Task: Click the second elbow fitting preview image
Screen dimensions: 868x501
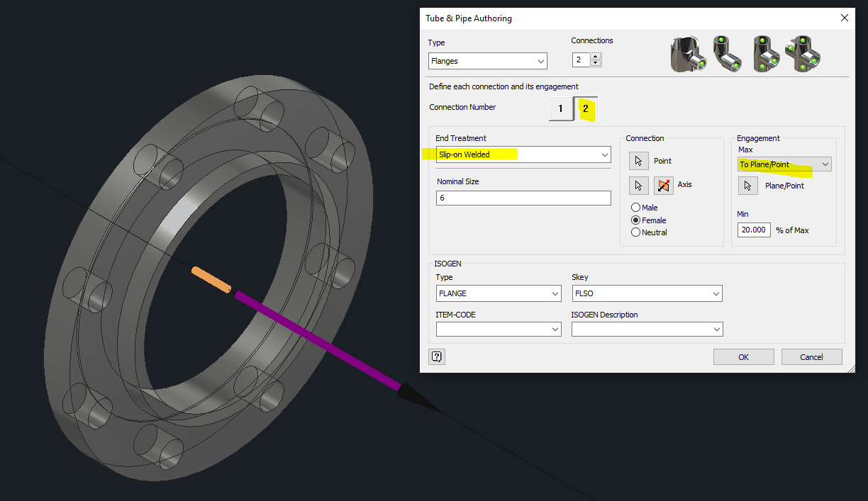Action: [x=728, y=54]
